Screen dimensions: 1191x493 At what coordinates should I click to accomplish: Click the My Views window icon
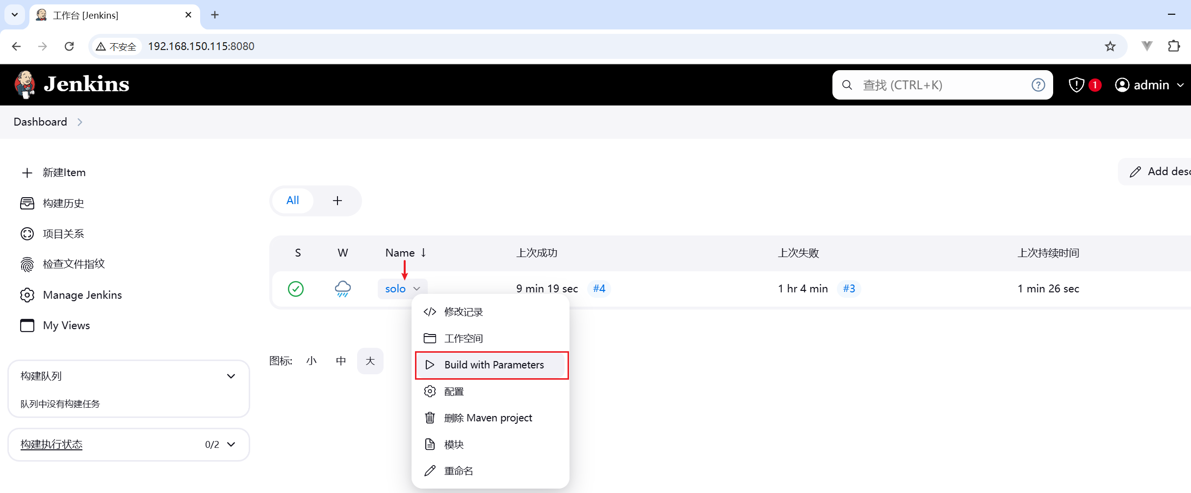coord(27,325)
